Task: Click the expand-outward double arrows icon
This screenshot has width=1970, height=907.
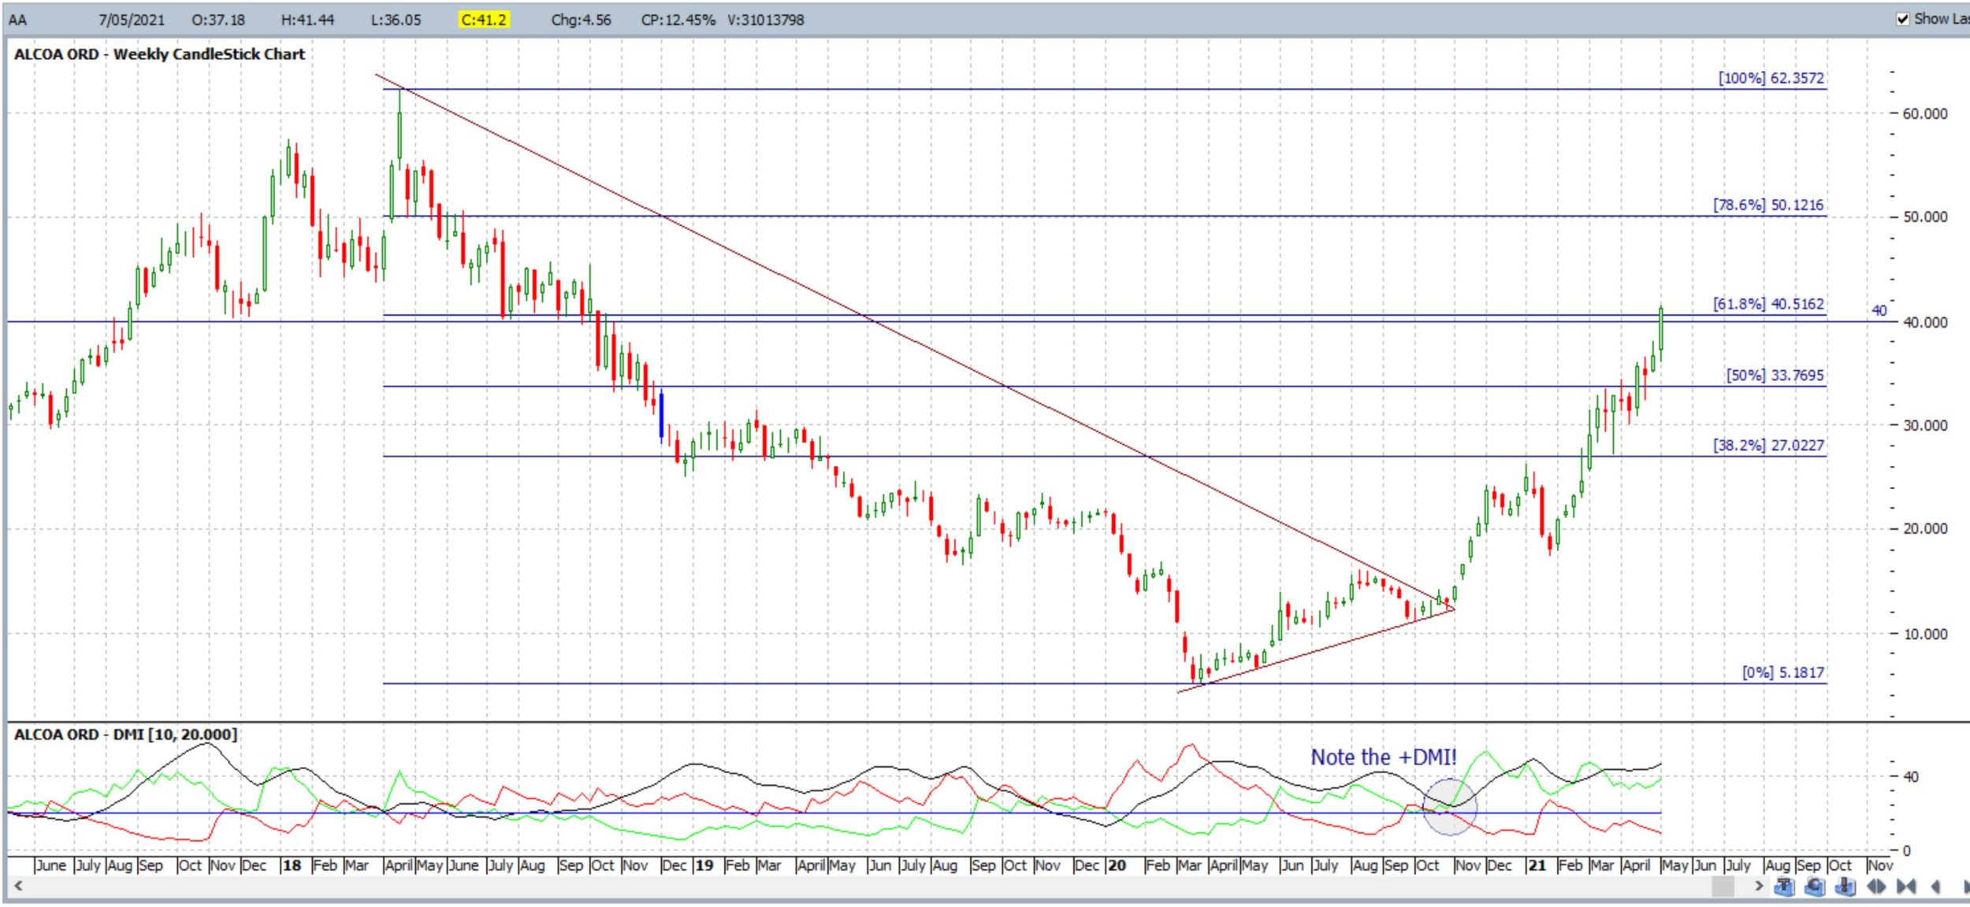Action: click(x=1876, y=887)
